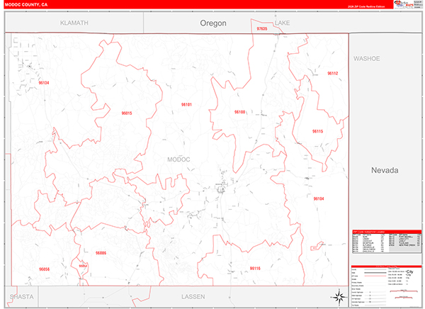Click the LASSEN county label
The height and width of the screenshot is (309, 425).
point(193,297)
